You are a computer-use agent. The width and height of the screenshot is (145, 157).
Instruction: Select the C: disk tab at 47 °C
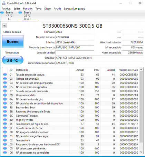(x=9, y=16)
